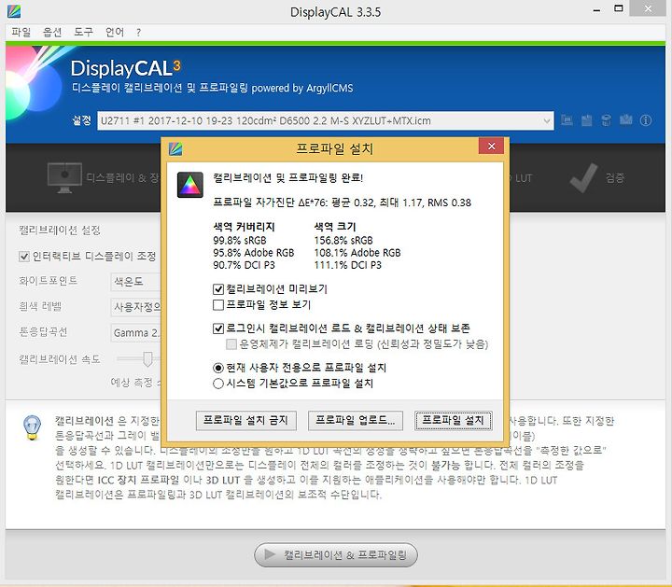Switch to the 검증 tab
The width and height of the screenshot is (672, 587).
click(597, 177)
